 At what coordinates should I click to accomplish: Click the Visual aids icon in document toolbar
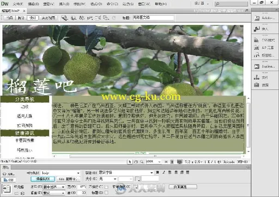click(x=106, y=18)
